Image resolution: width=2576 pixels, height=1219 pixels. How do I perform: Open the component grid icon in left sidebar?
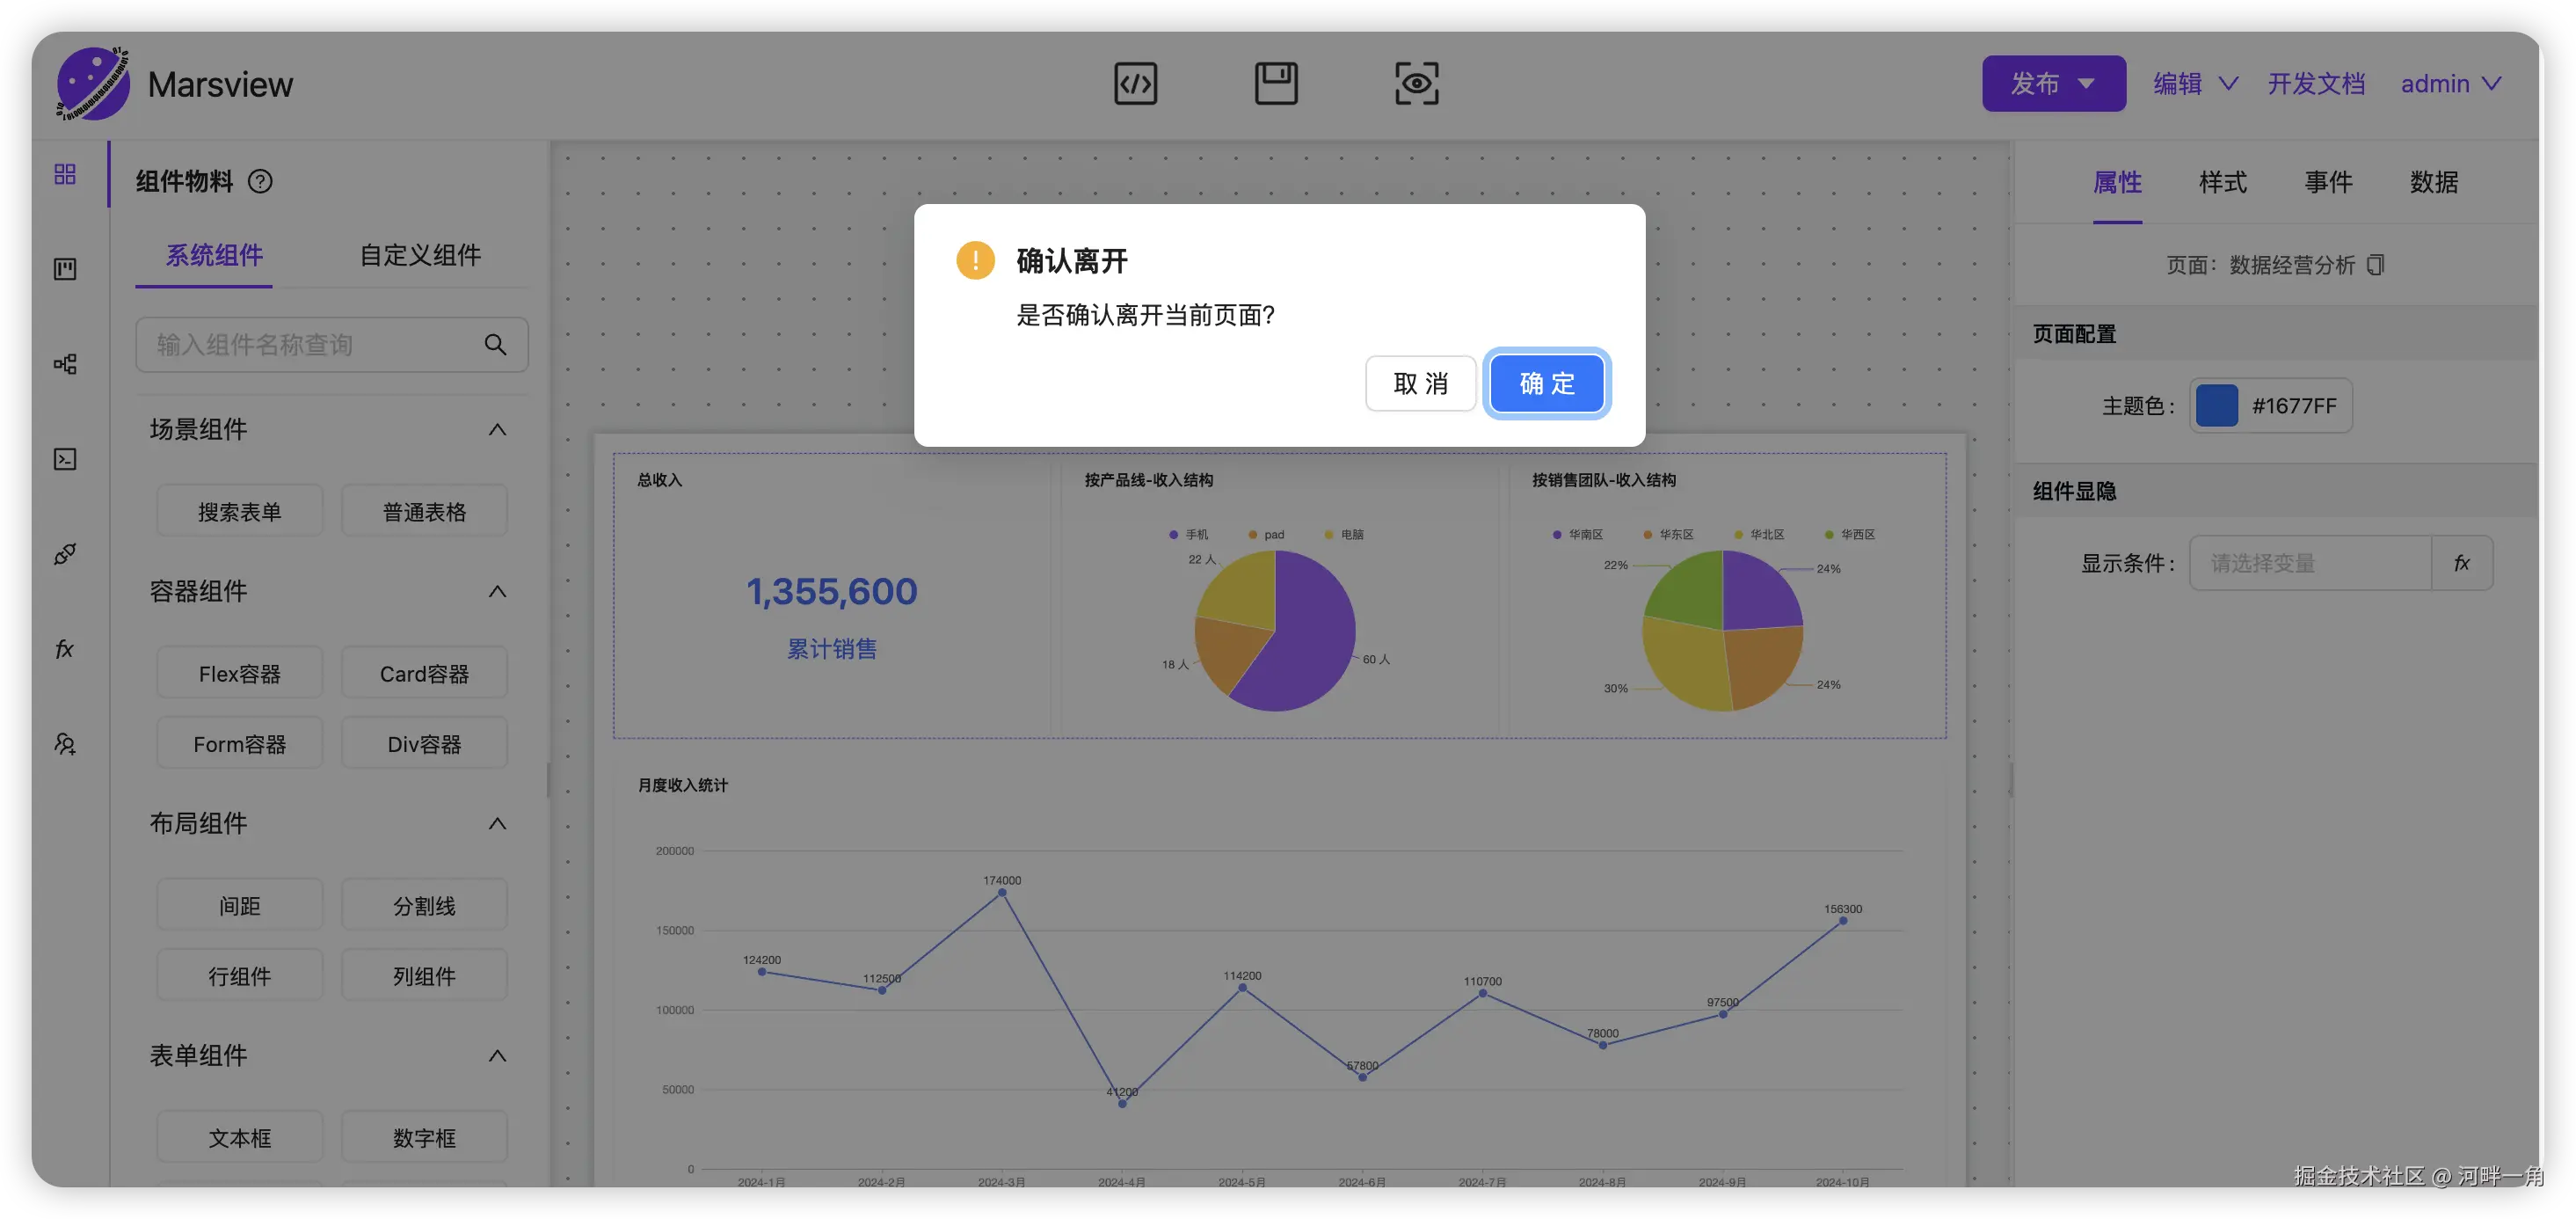(x=65, y=174)
